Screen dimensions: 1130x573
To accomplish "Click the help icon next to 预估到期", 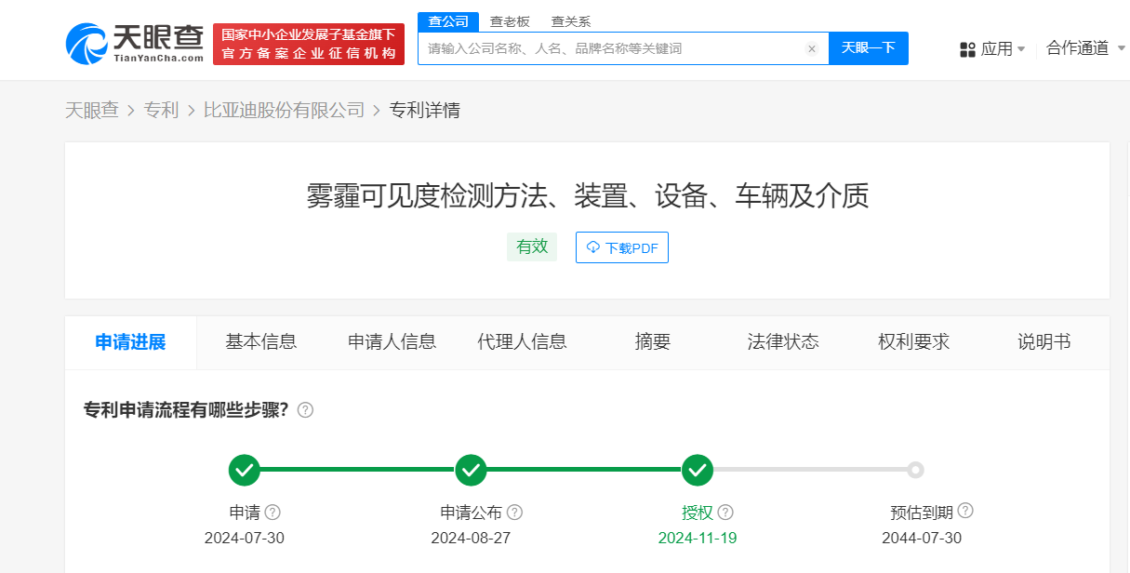I will point(965,511).
